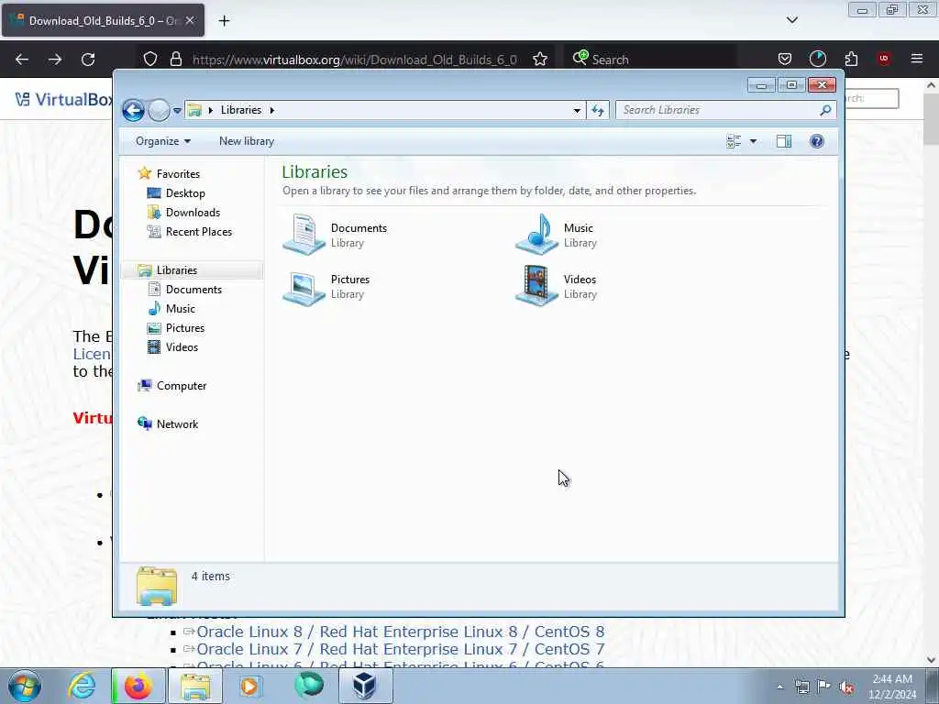Click the padlock site info icon
The image size is (939, 704).
pos(175,60)
